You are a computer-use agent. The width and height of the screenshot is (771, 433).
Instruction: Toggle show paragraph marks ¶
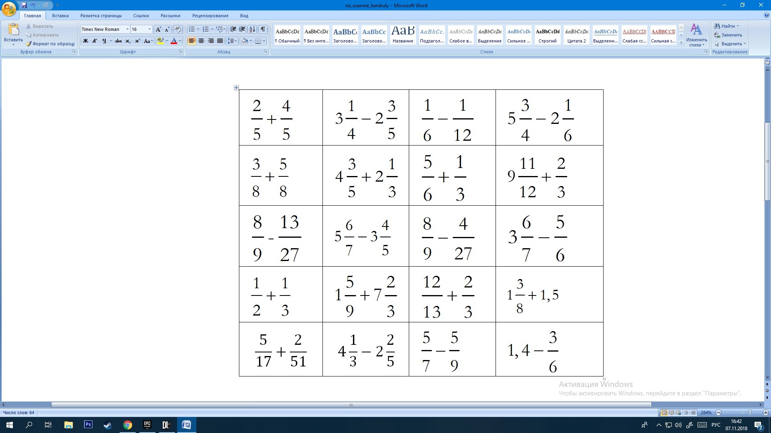(x=263, y=29)
